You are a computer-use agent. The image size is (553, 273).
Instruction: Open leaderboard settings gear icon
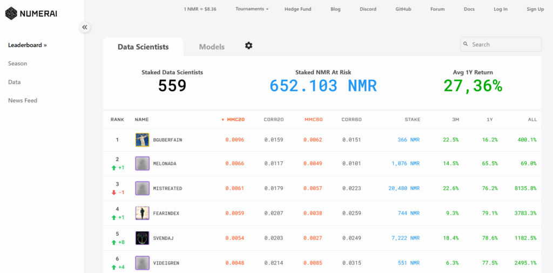coord(248,46)
